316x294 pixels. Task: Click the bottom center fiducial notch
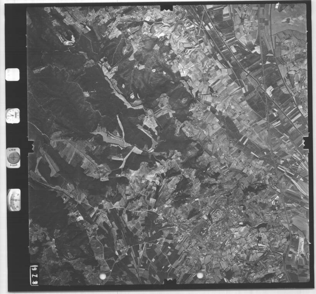point(169,283)
